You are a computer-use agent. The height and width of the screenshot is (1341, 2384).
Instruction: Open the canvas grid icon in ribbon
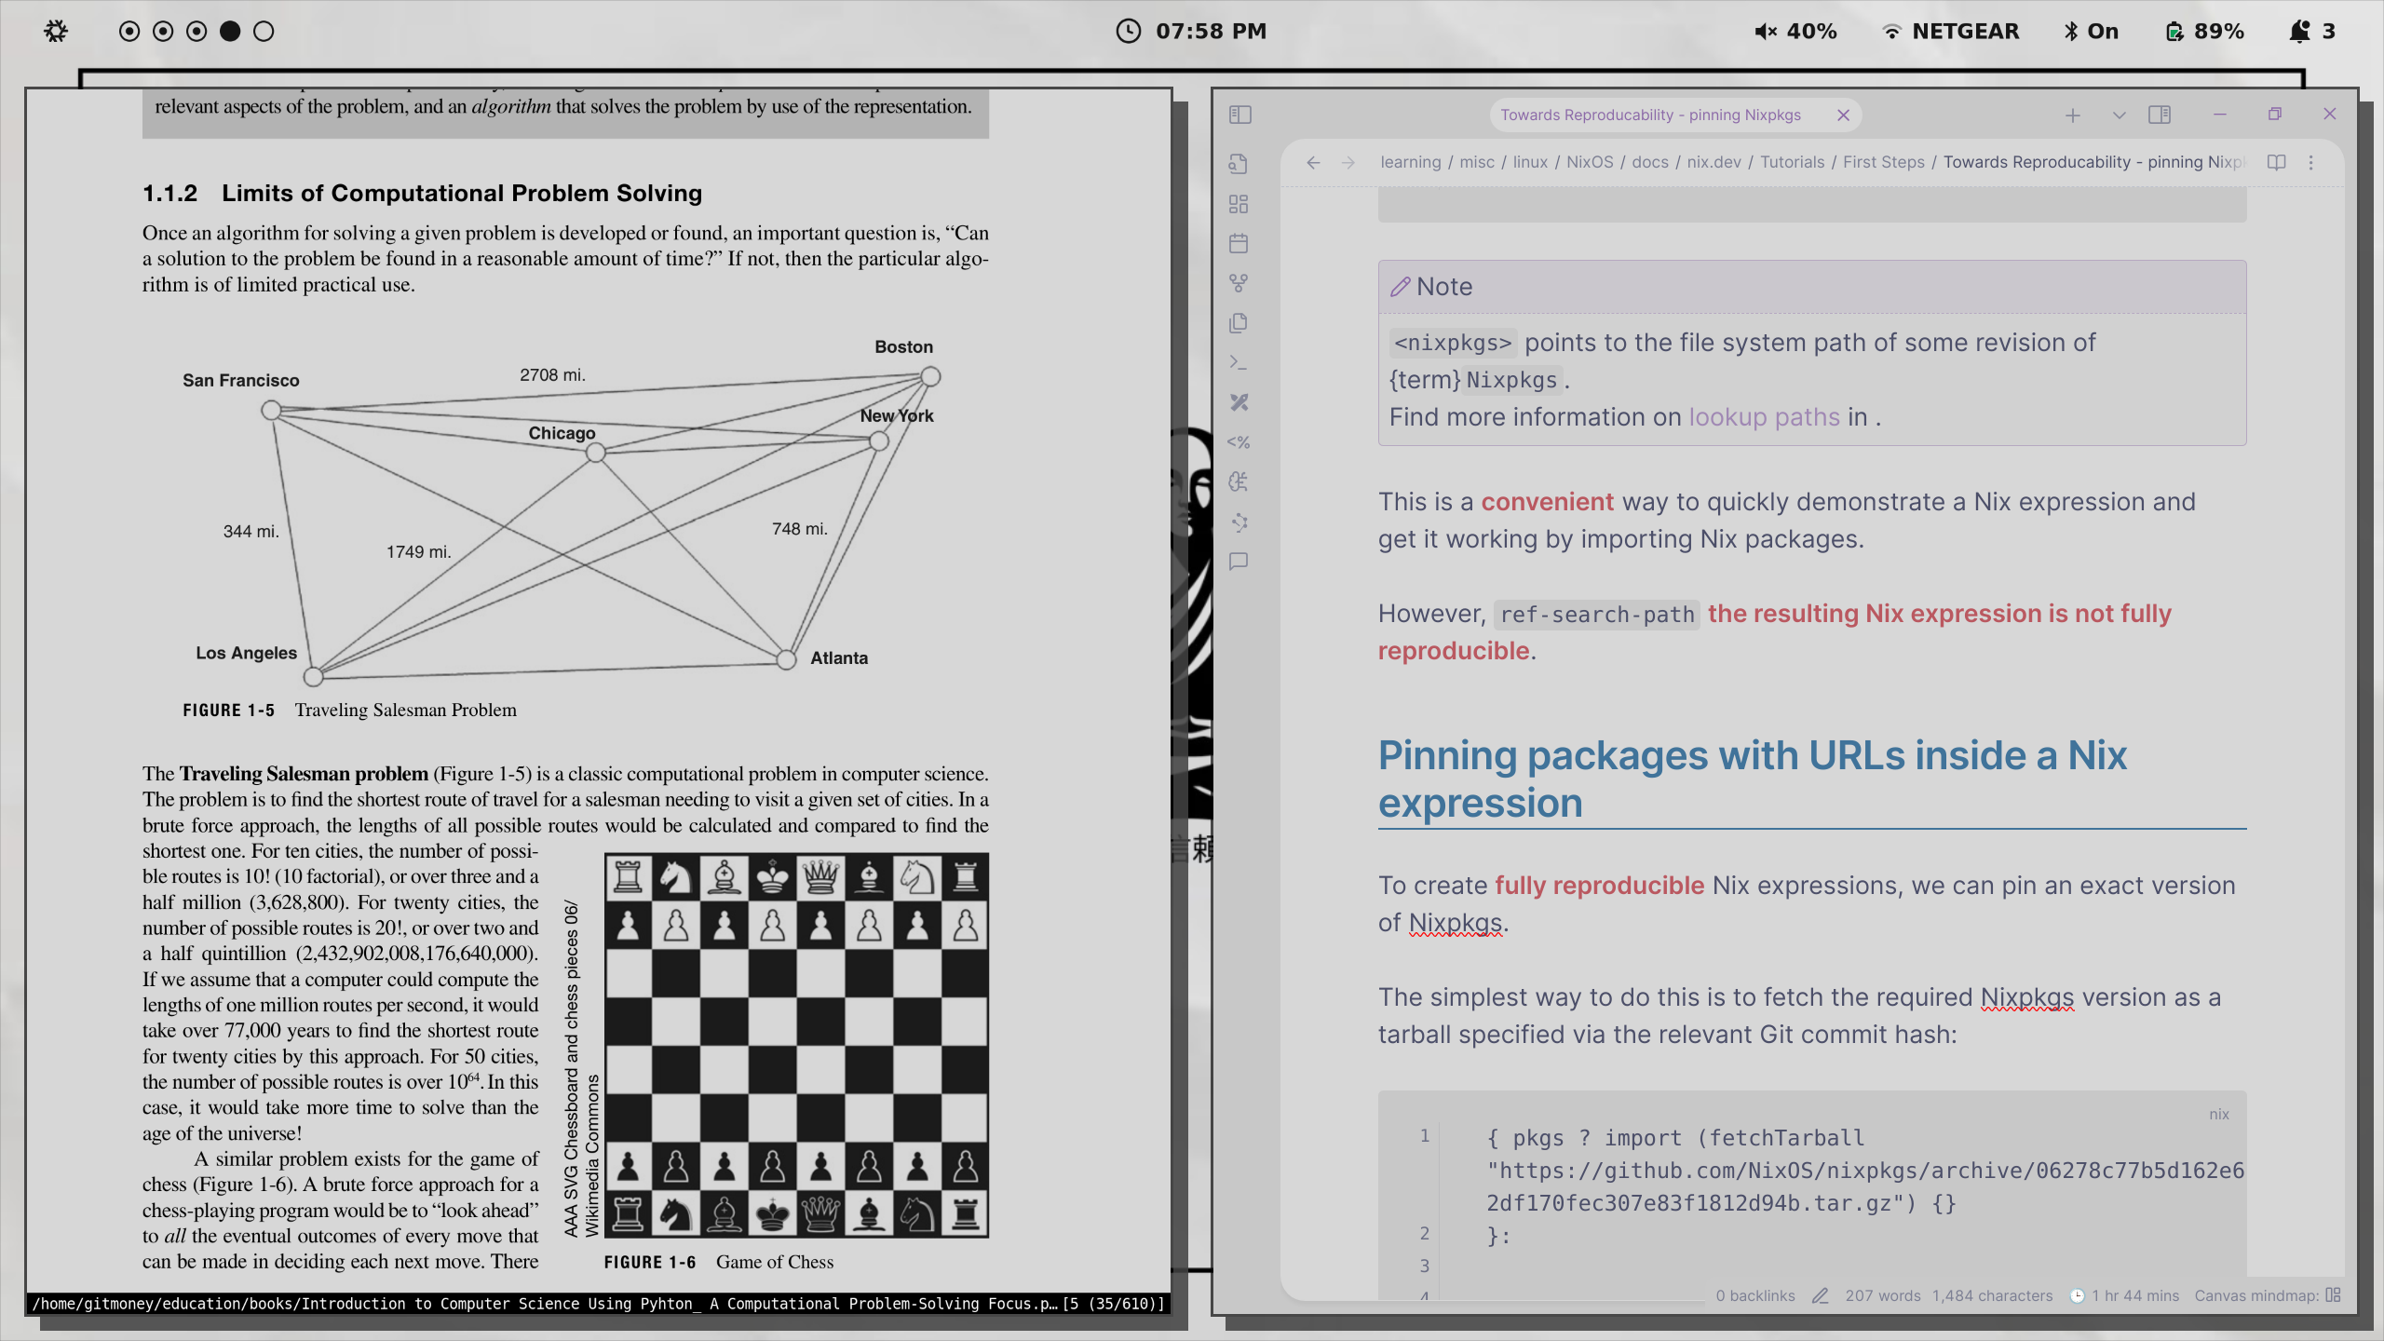tap(1239, 204)
